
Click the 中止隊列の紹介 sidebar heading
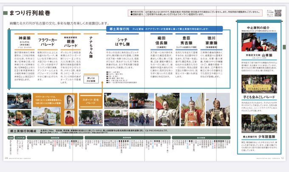(x=258, y=28)
